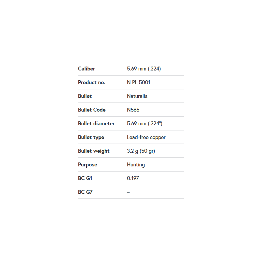
Task: Select the 5.69 mm (.224") diameter value
Action: pyautogui.click(x=145, y=124)
